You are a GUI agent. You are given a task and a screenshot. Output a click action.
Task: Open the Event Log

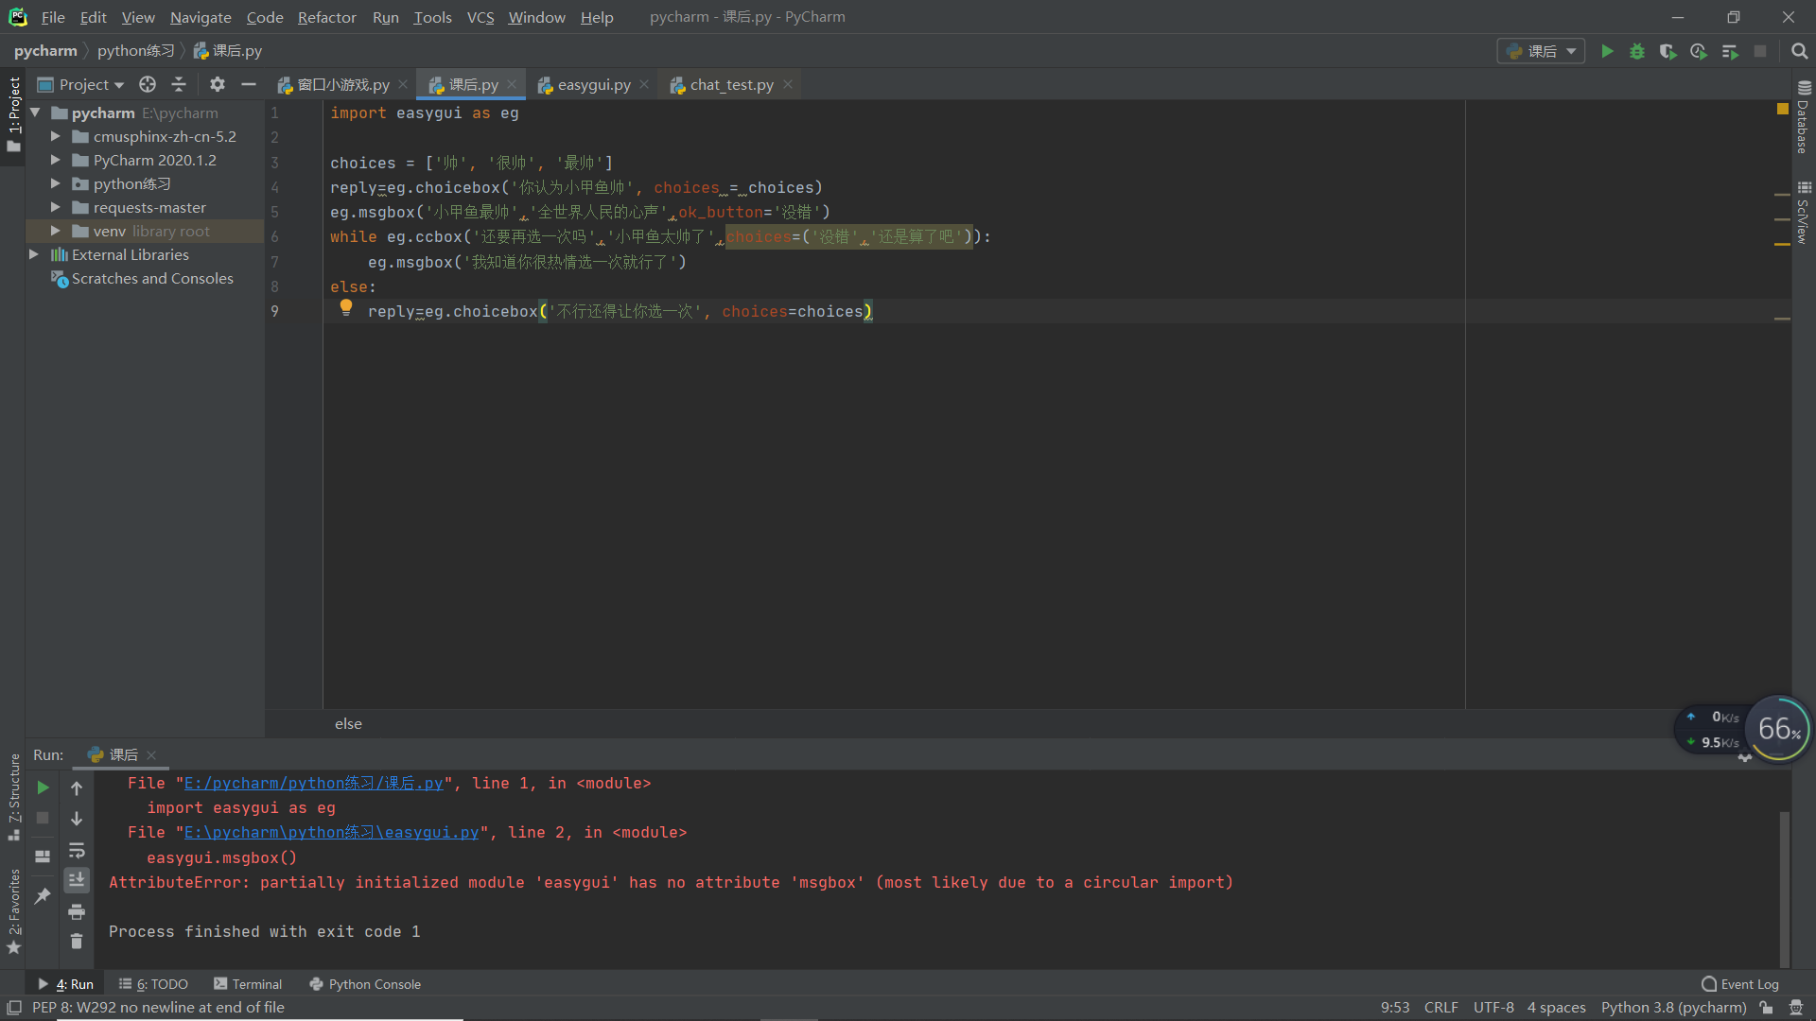pyautogui.click(x=1740, y=984)
